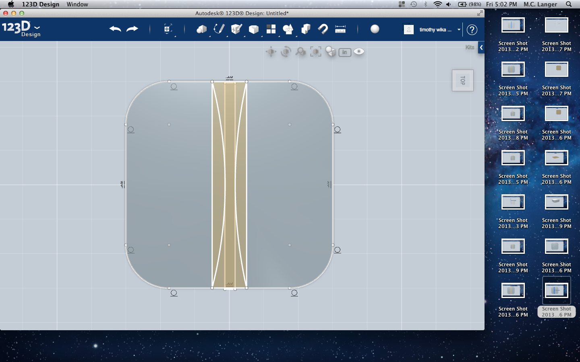Select the Screen Shot 2013...8 PM file

pos(513,123)
